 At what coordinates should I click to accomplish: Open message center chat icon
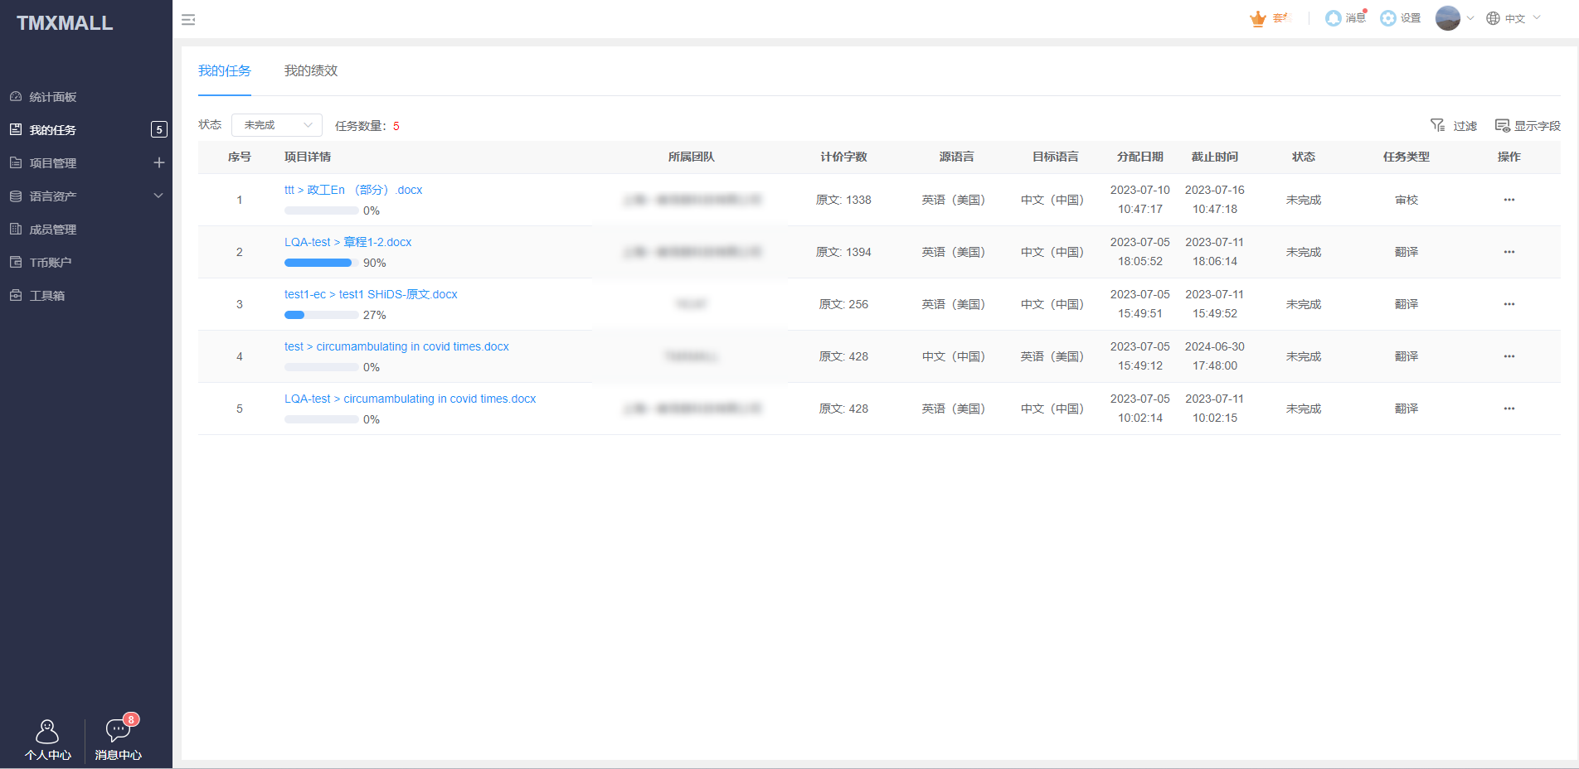(x=118, y=731)
